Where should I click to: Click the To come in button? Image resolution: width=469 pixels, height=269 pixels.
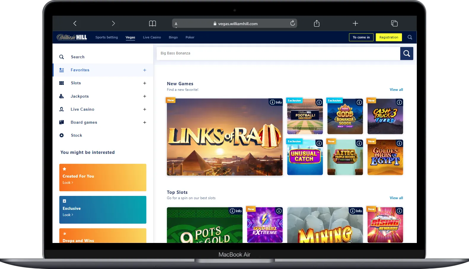(x=361, y=37)
